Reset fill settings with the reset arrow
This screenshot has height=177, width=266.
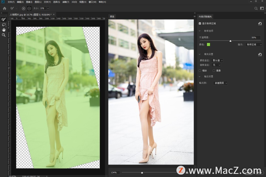click(260, 54)
